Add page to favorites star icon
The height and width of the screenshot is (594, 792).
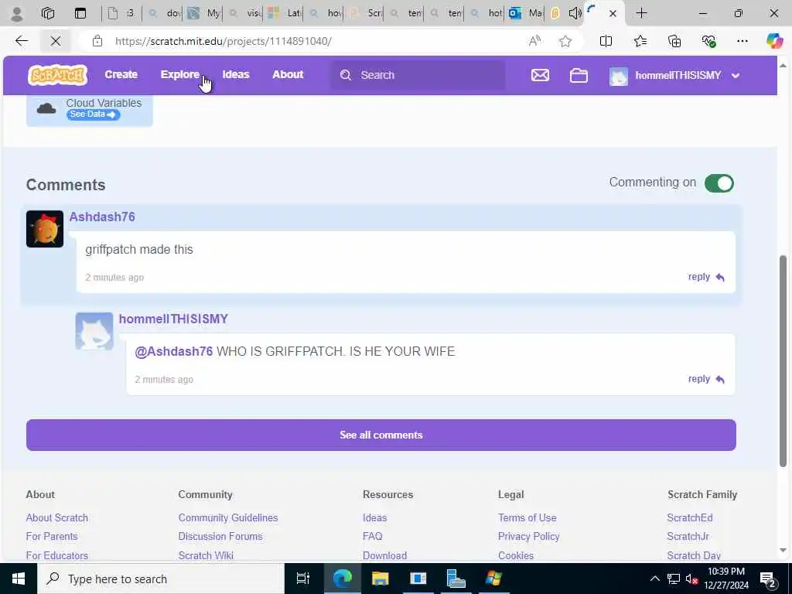pyautogui.click(x=565, y=42)
